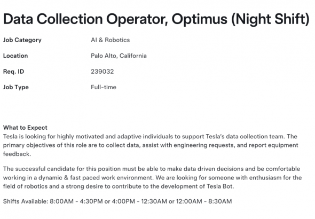Select the Location label
This screenshot has height=219, width=315.
pos(15,56)
